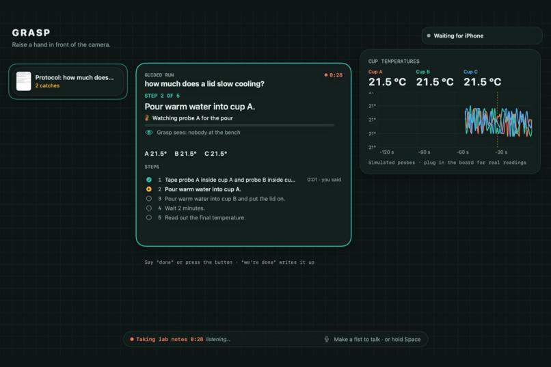Click the green checkmark on step 1
The image size is (551, 367).
(149, 180)
